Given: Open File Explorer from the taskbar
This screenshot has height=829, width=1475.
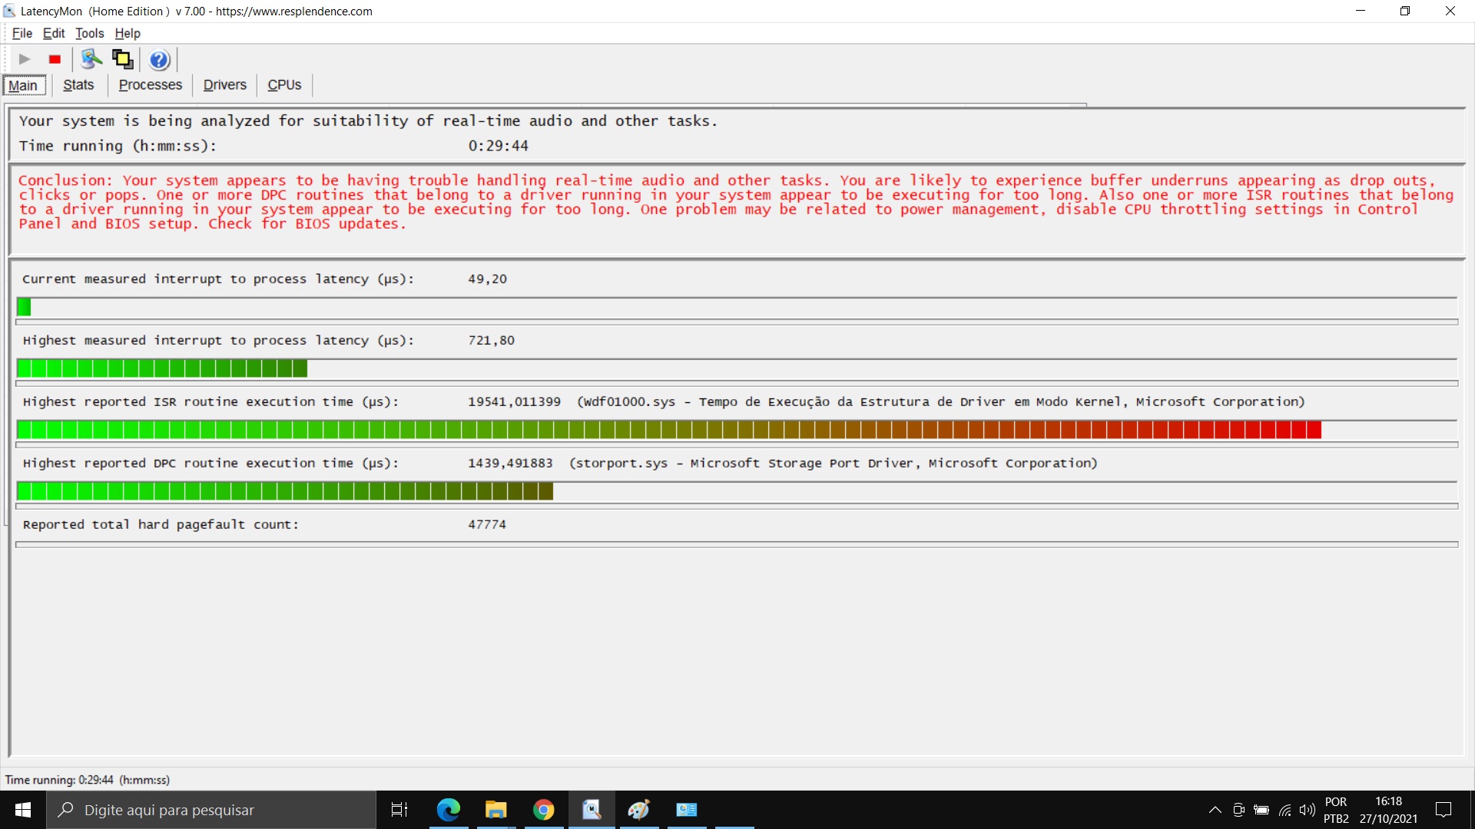Looking at the screenshot, I should [x=496, y=810].
